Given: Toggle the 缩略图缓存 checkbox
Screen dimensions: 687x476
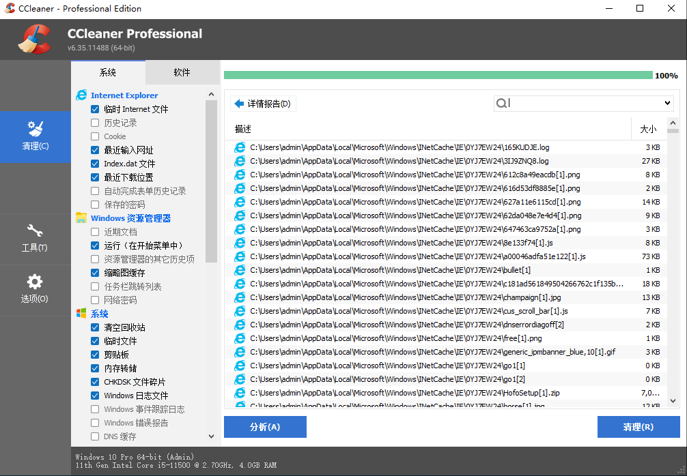Looking at the screenshot, I should tap(95, 273).
